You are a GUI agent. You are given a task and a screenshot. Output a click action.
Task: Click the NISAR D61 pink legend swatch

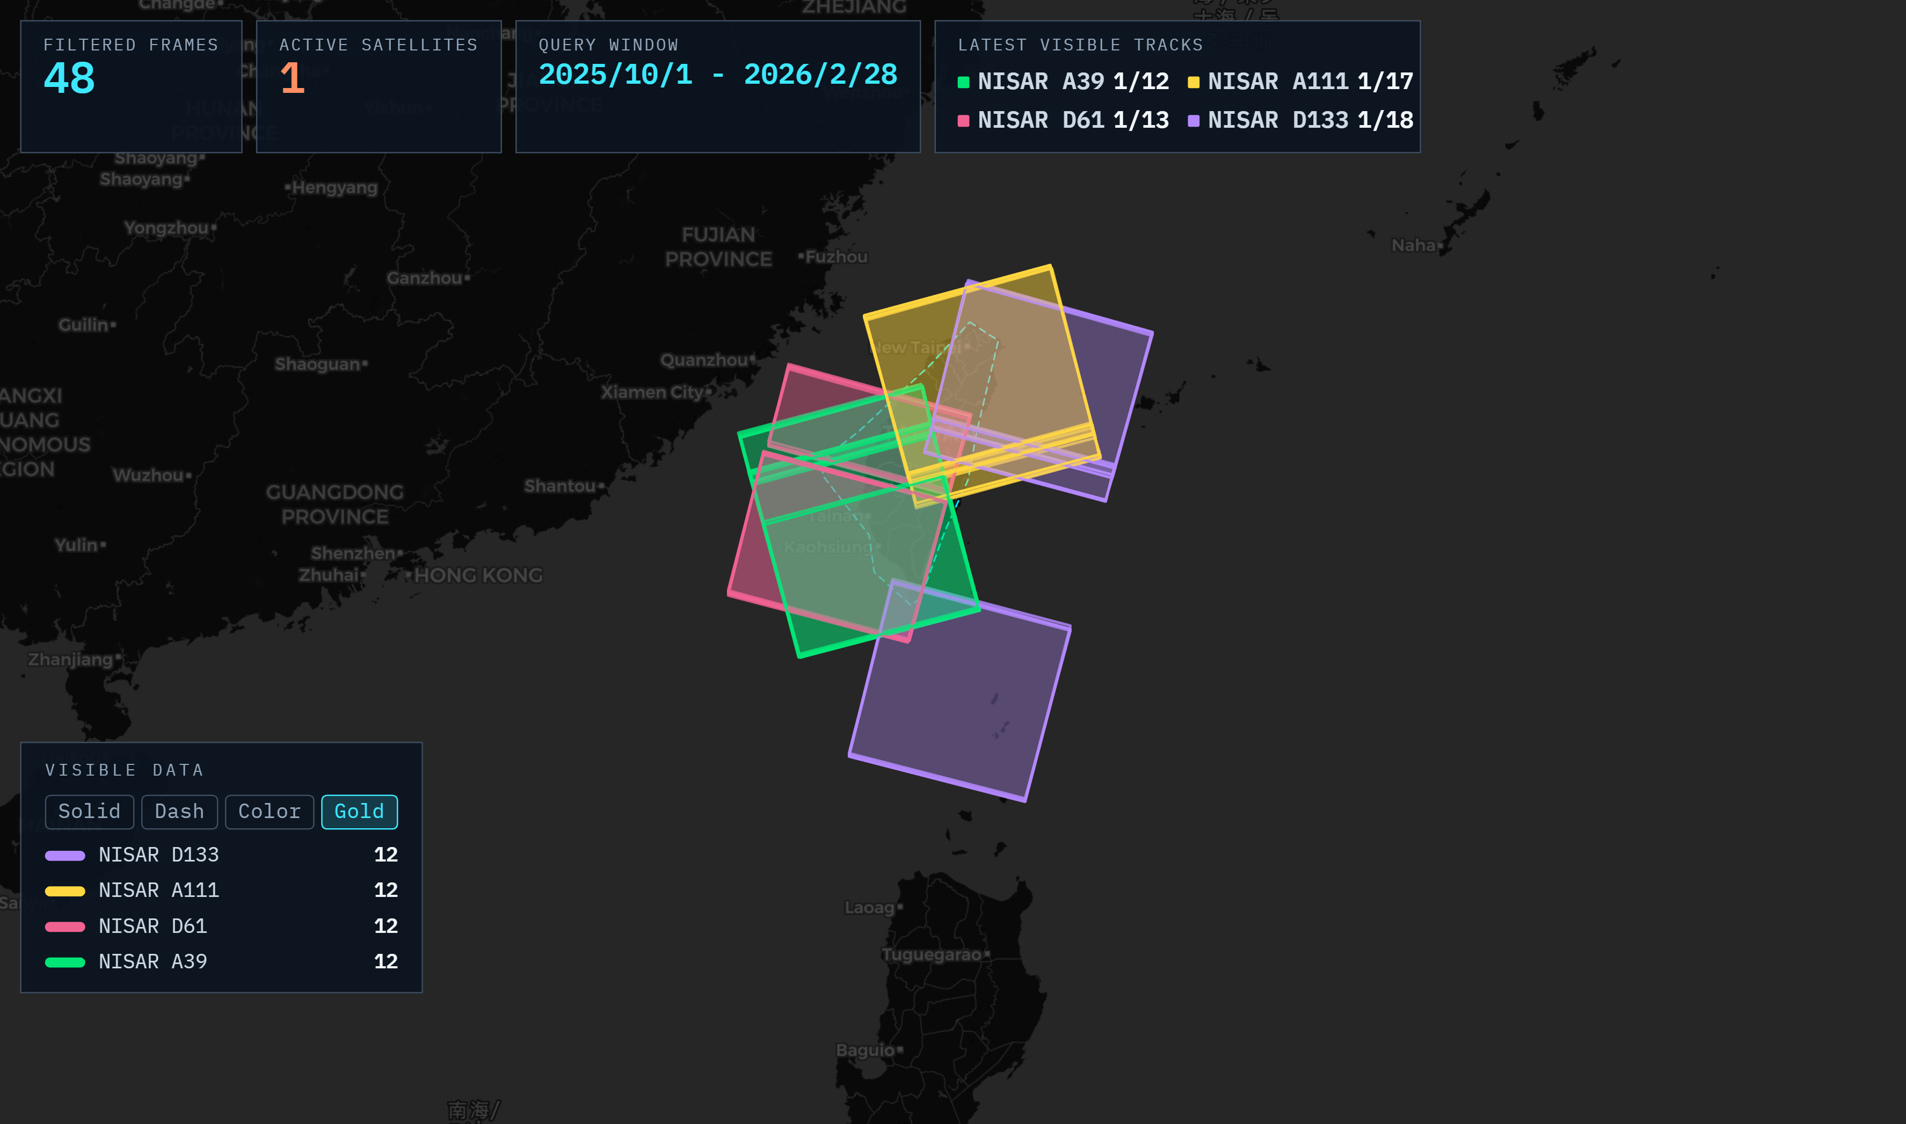tap(65, 926)
